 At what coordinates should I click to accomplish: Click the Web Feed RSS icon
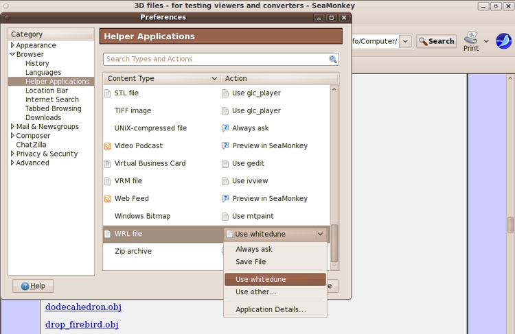coord(107,199)
